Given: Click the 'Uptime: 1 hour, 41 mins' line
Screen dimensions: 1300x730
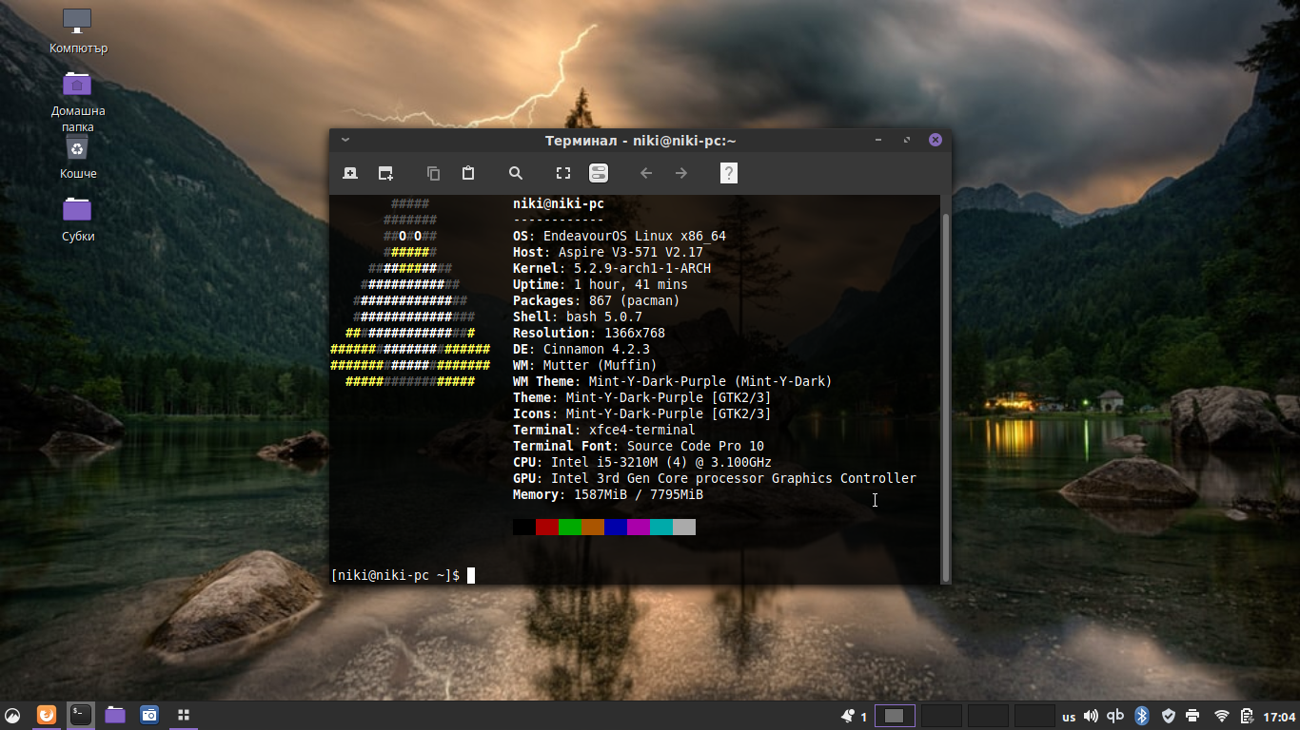Looking at the screenshot, I should pos(601,284).
